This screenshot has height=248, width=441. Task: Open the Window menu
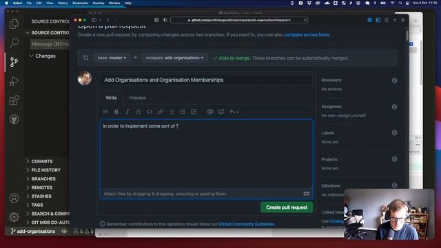point(114,3)
